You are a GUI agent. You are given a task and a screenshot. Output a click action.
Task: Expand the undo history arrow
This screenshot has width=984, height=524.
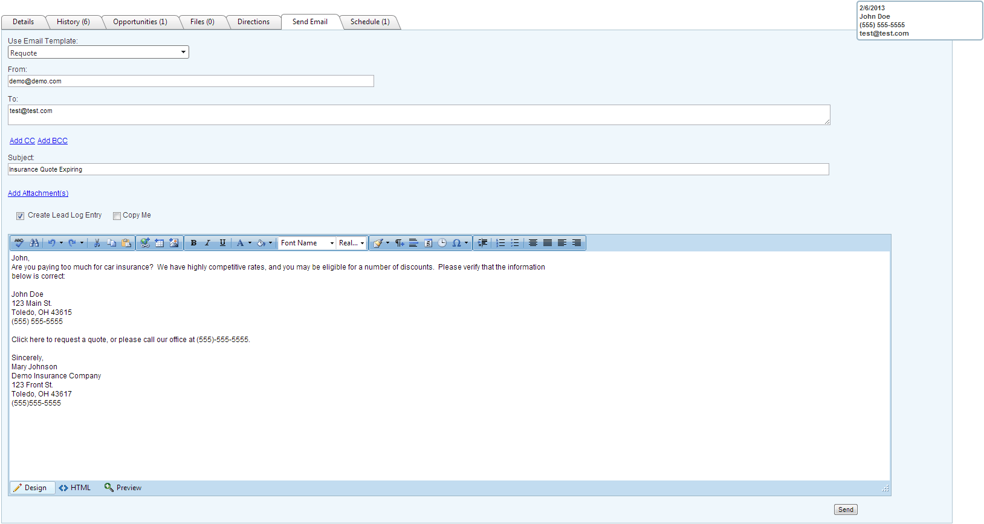(61, 243)
